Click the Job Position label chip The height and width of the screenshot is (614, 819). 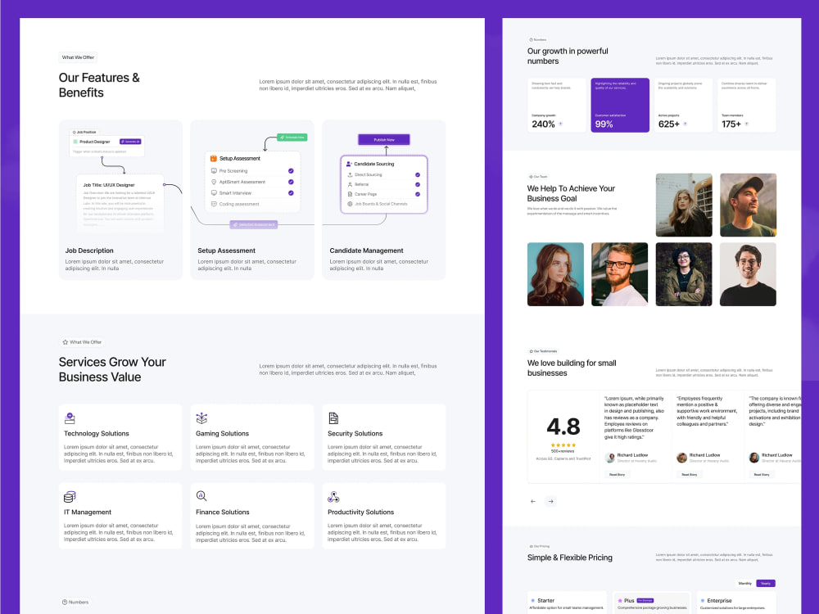coord(84,132)
